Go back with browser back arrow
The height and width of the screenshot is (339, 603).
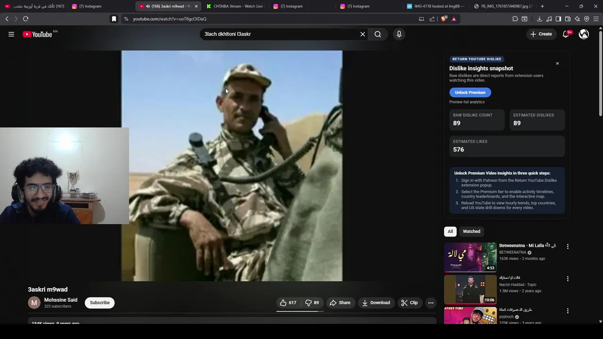pyautogui.click(x=7, y=19)
